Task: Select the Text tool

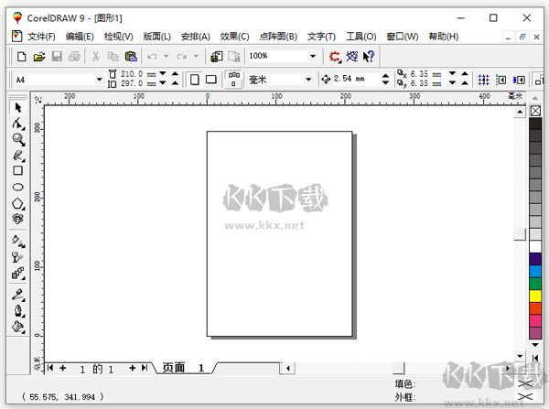Action: coord(18,219)
